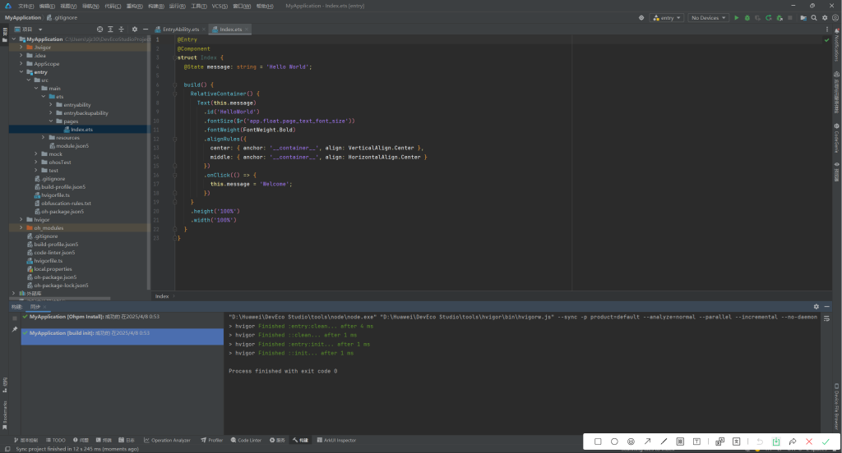Image resolution: width=842 pixels, height=453 pixels.
Task: Expand the resources folder
Action: pos(44,138)
